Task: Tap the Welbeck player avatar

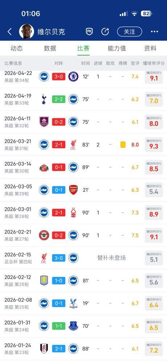Action: coord(27,32)
